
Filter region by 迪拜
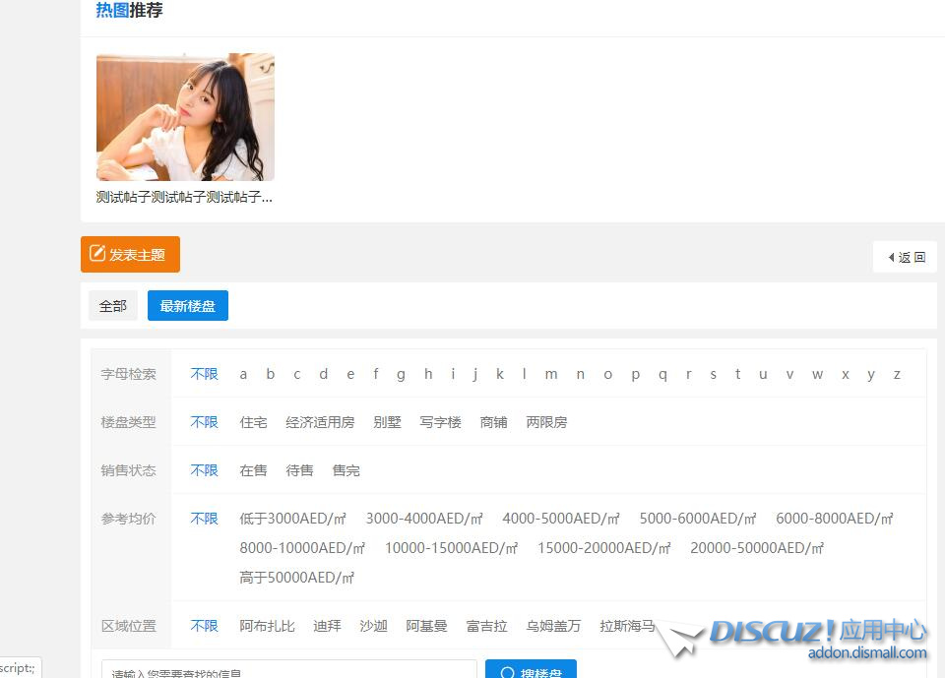327,626
